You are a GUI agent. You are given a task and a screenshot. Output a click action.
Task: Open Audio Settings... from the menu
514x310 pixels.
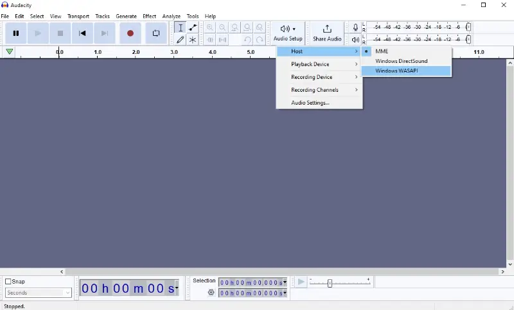pos(319,103)
